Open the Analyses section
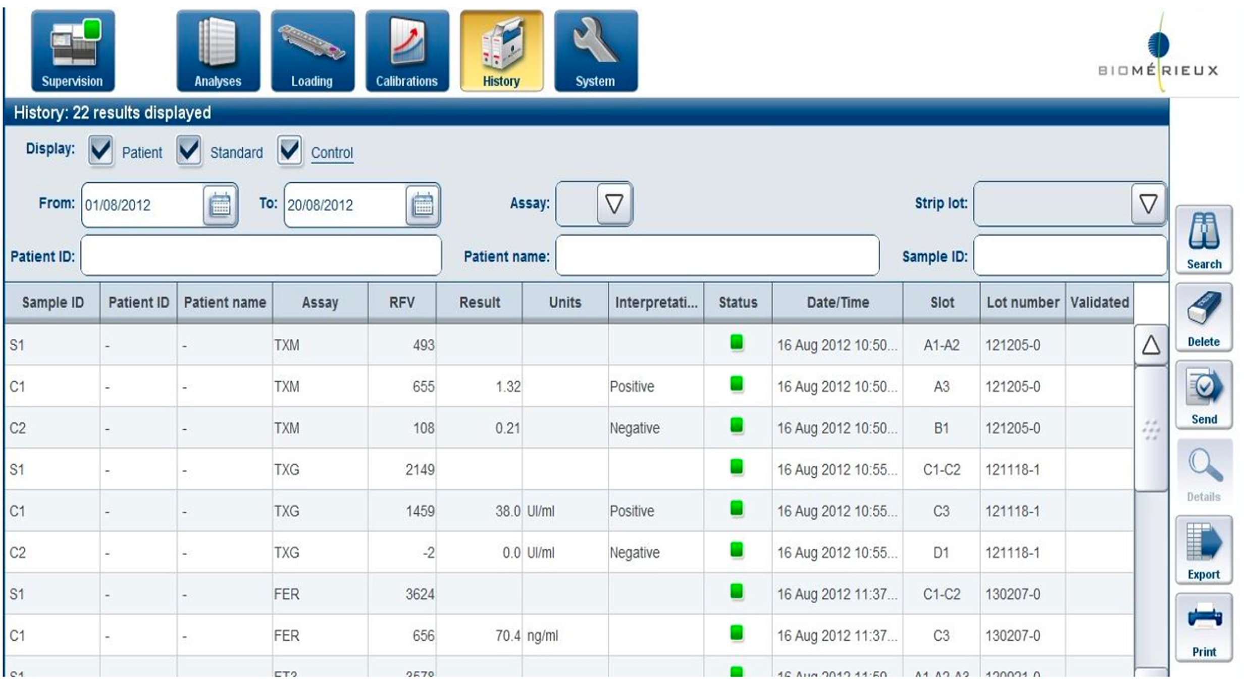This screenshot has height=686, width=1244. [x=218, y=51]
